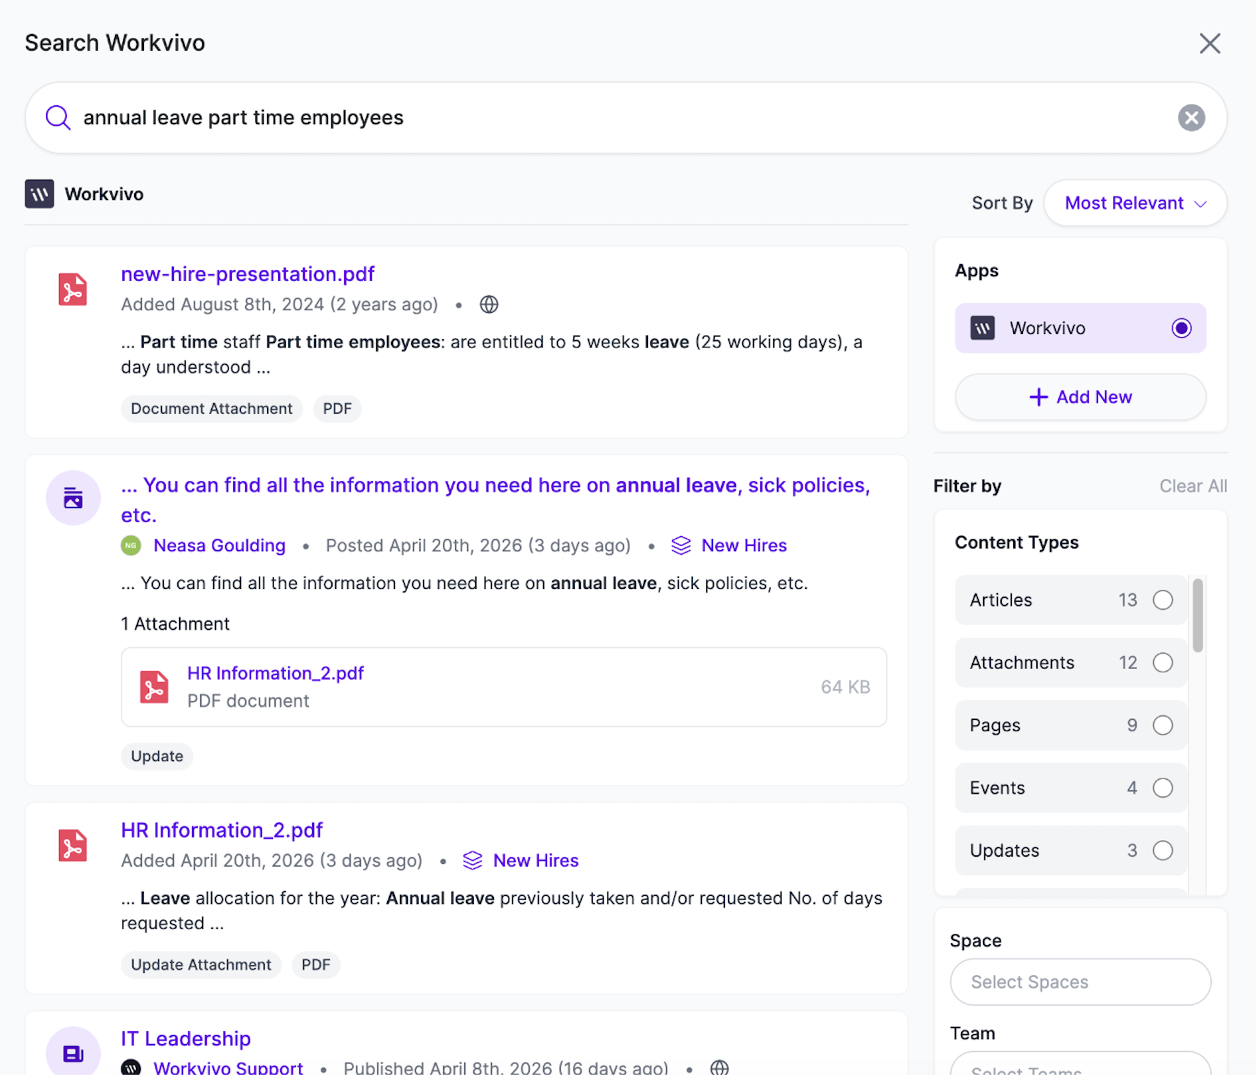This screenshot has width=1256, height=1075.
Task: Click the Update Attachment tag
Action: pos(201,965)
